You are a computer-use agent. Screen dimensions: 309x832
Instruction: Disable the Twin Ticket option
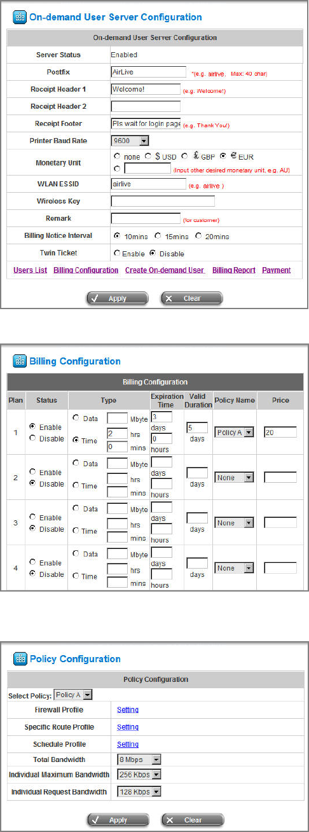click(x=153, y=253)
